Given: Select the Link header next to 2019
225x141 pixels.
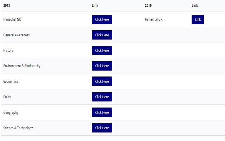Looking at the screenshot, I should [195, 6].
